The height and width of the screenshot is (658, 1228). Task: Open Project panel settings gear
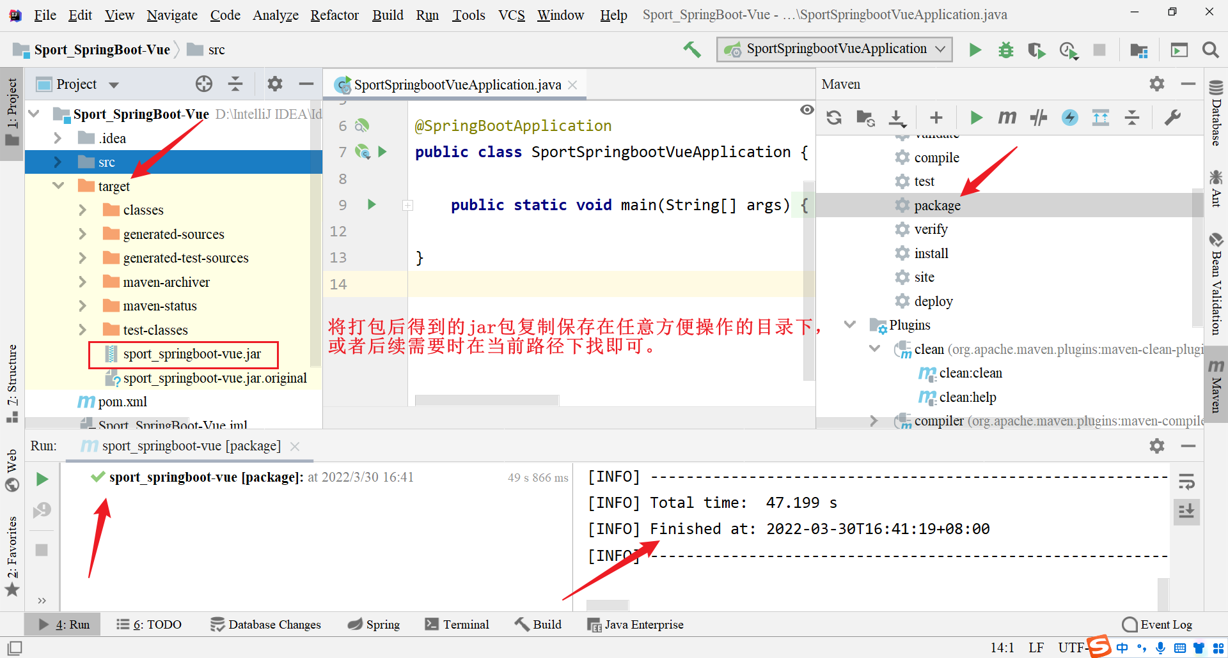coord(275,84)
